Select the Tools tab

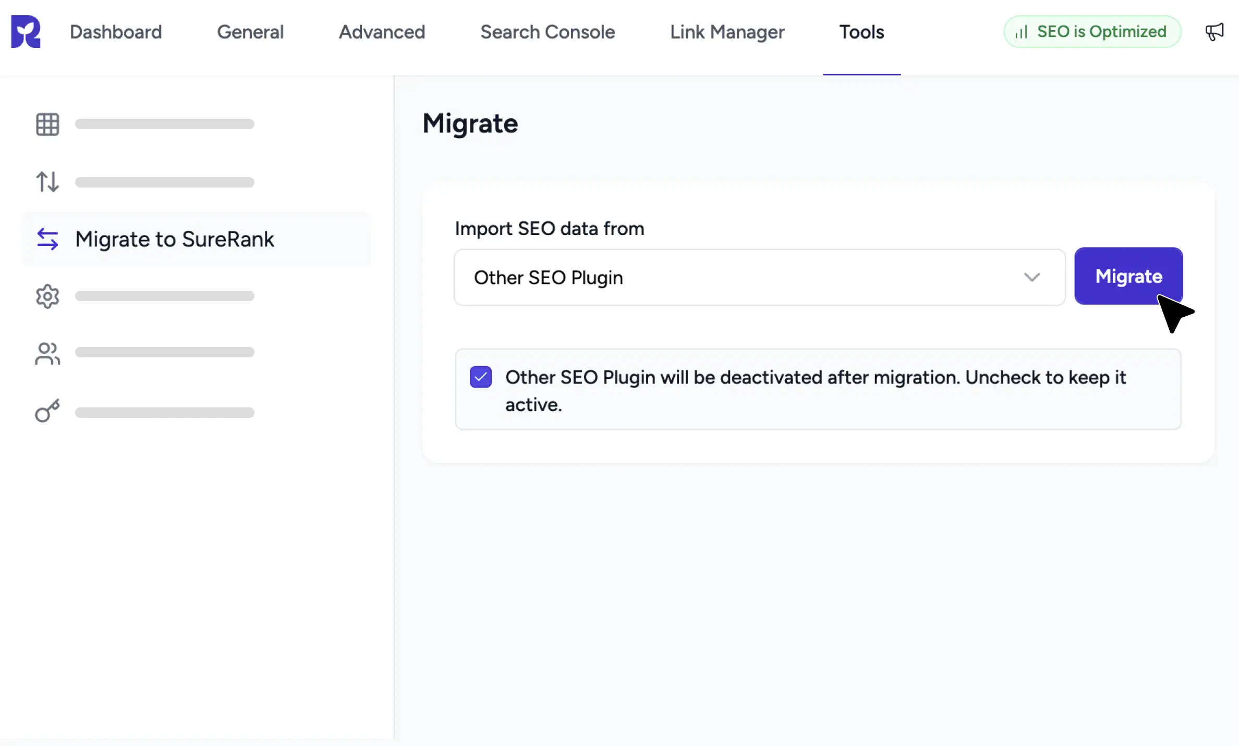pos(861,32)
